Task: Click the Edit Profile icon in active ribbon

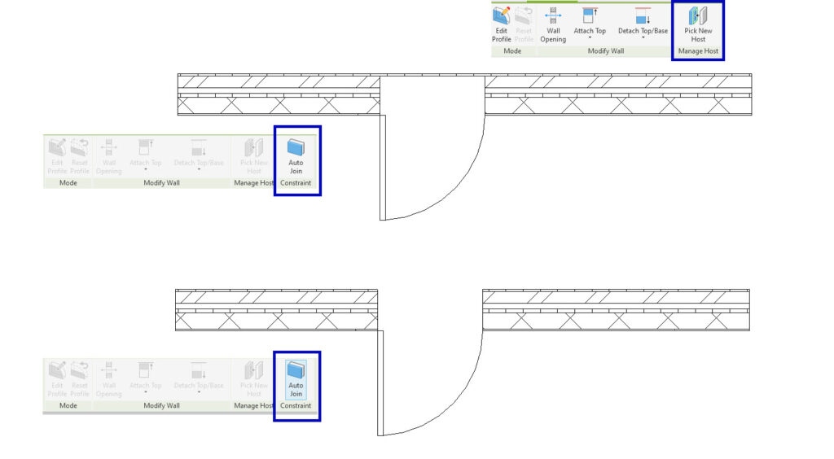Action: click(x=502, y=16)
